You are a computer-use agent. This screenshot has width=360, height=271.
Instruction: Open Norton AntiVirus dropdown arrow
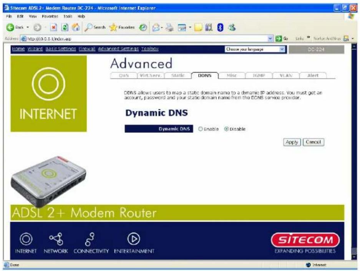pyautogui.click(x=353, y=38)
